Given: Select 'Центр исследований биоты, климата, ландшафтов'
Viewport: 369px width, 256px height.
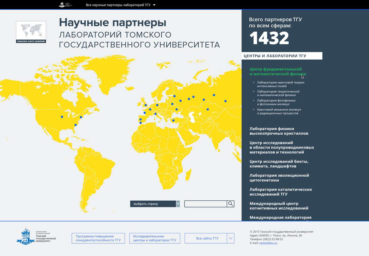Looking at the screenshot, I should tap(279, 164).
